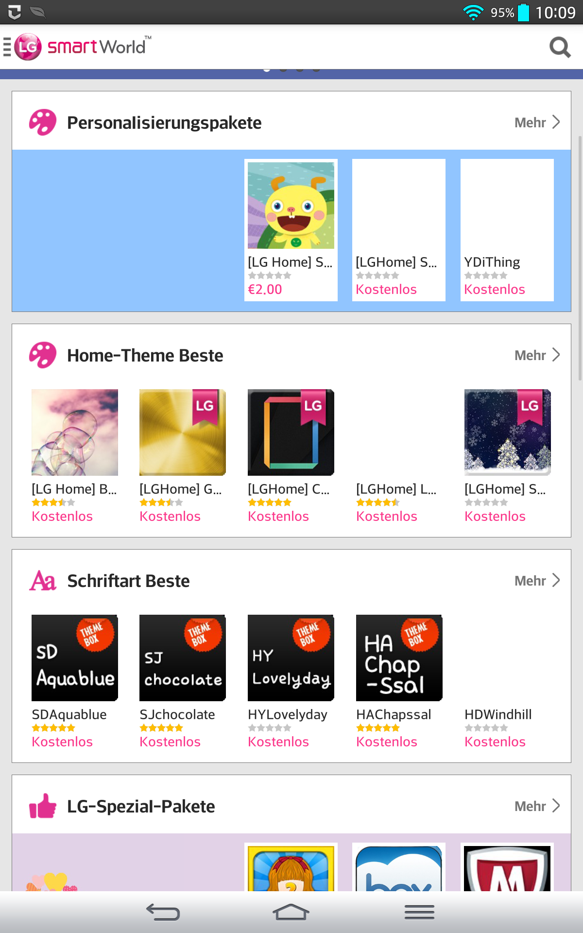583x933 pixels.
Task: Select the gold LGHome theme icon
Action: [183, 432]
